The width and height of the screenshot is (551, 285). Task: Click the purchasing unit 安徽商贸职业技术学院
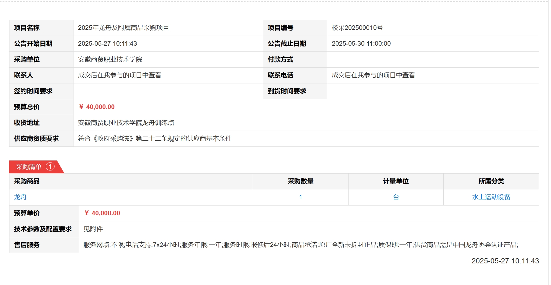(x=110, y=59)
